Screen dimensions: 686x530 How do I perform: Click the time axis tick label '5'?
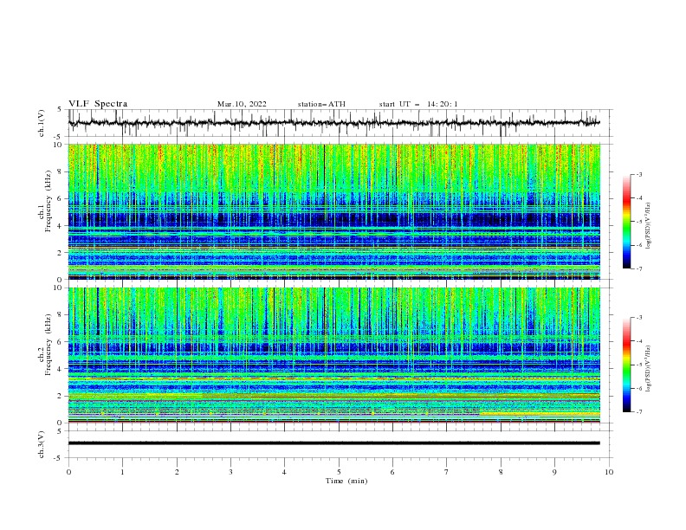[x=339, y=472]
